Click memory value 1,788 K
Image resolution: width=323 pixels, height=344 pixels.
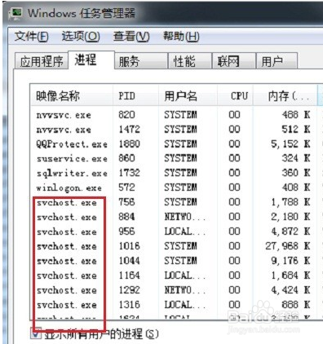290,202
